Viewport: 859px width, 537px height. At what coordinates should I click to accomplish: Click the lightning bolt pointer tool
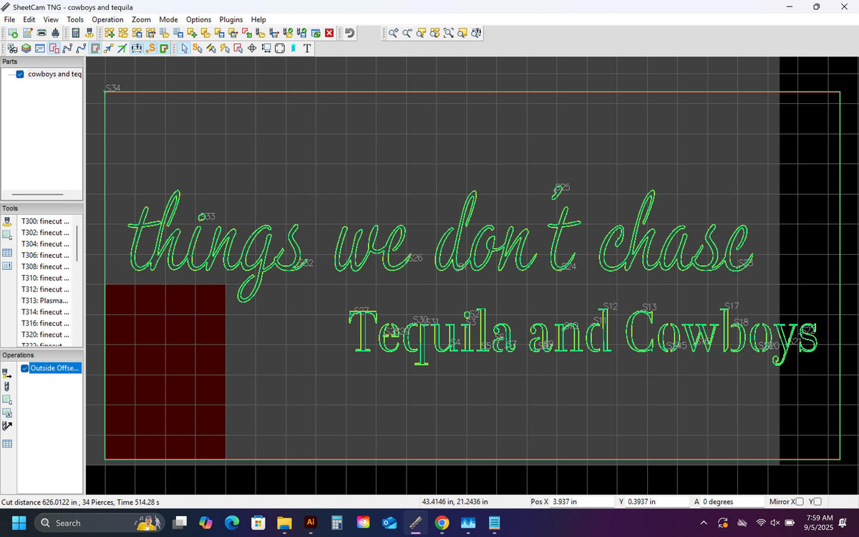point(225,48)
